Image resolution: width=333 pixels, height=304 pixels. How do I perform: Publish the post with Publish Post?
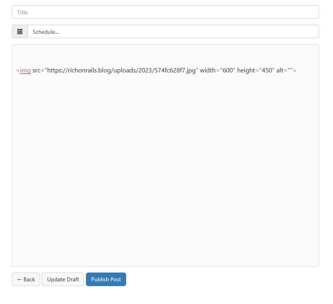[x=106, y=279]
